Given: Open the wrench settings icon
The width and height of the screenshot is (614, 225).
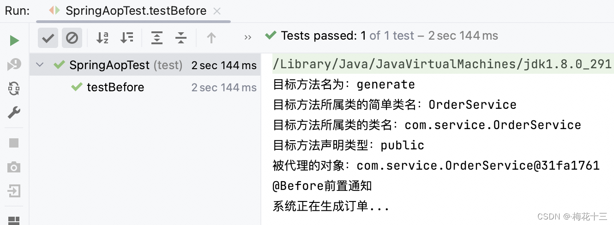Looking at the screenshot, I should (x=14, y=112).
